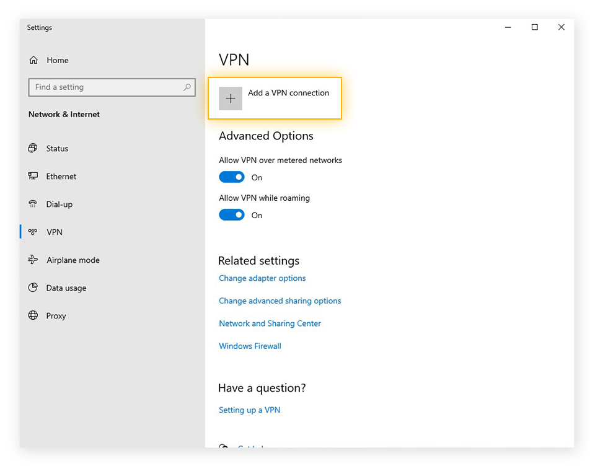595x466 pixels.
Task: Click the search magnifier icon
Action: [187, 87]
